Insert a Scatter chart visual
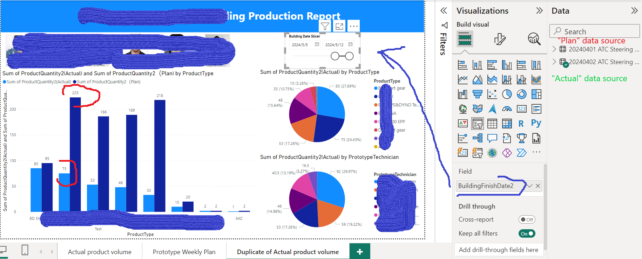The width and height of the screenshot is (642, 259). click(492, 94)
